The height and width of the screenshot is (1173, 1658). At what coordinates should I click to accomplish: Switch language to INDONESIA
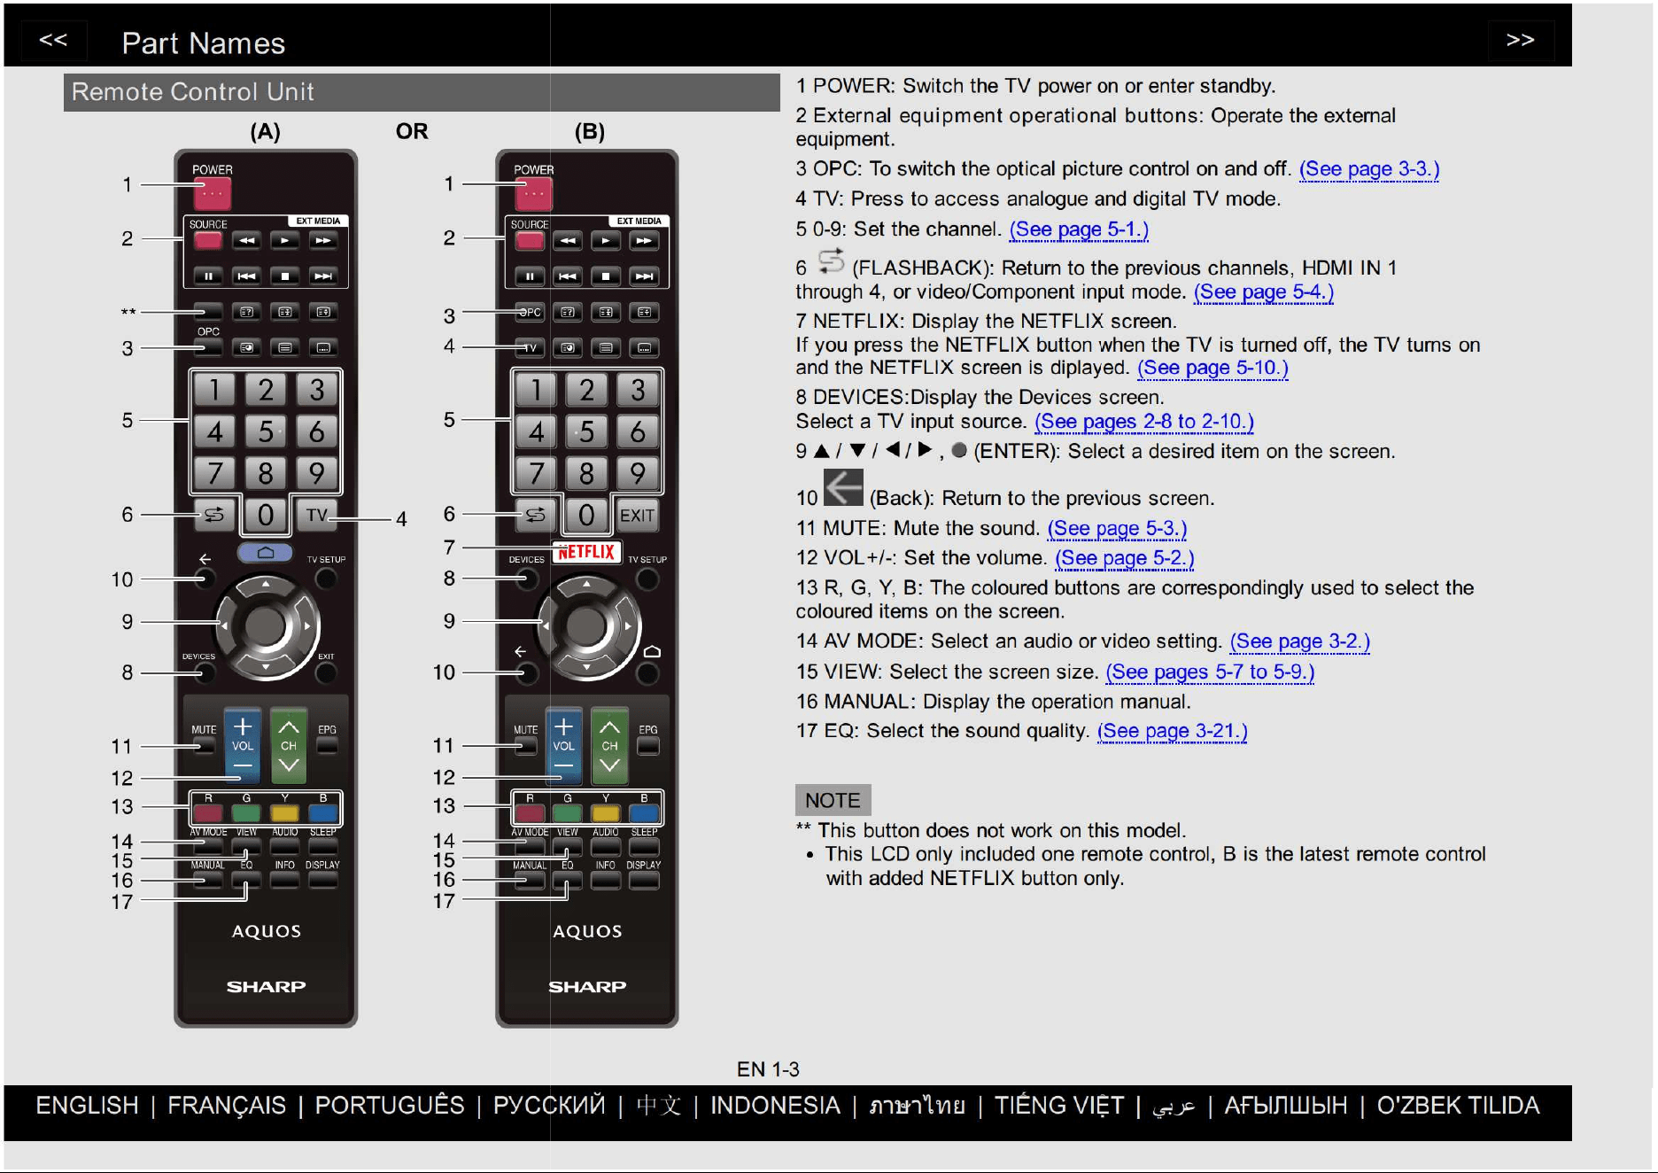click(775, 1106)
